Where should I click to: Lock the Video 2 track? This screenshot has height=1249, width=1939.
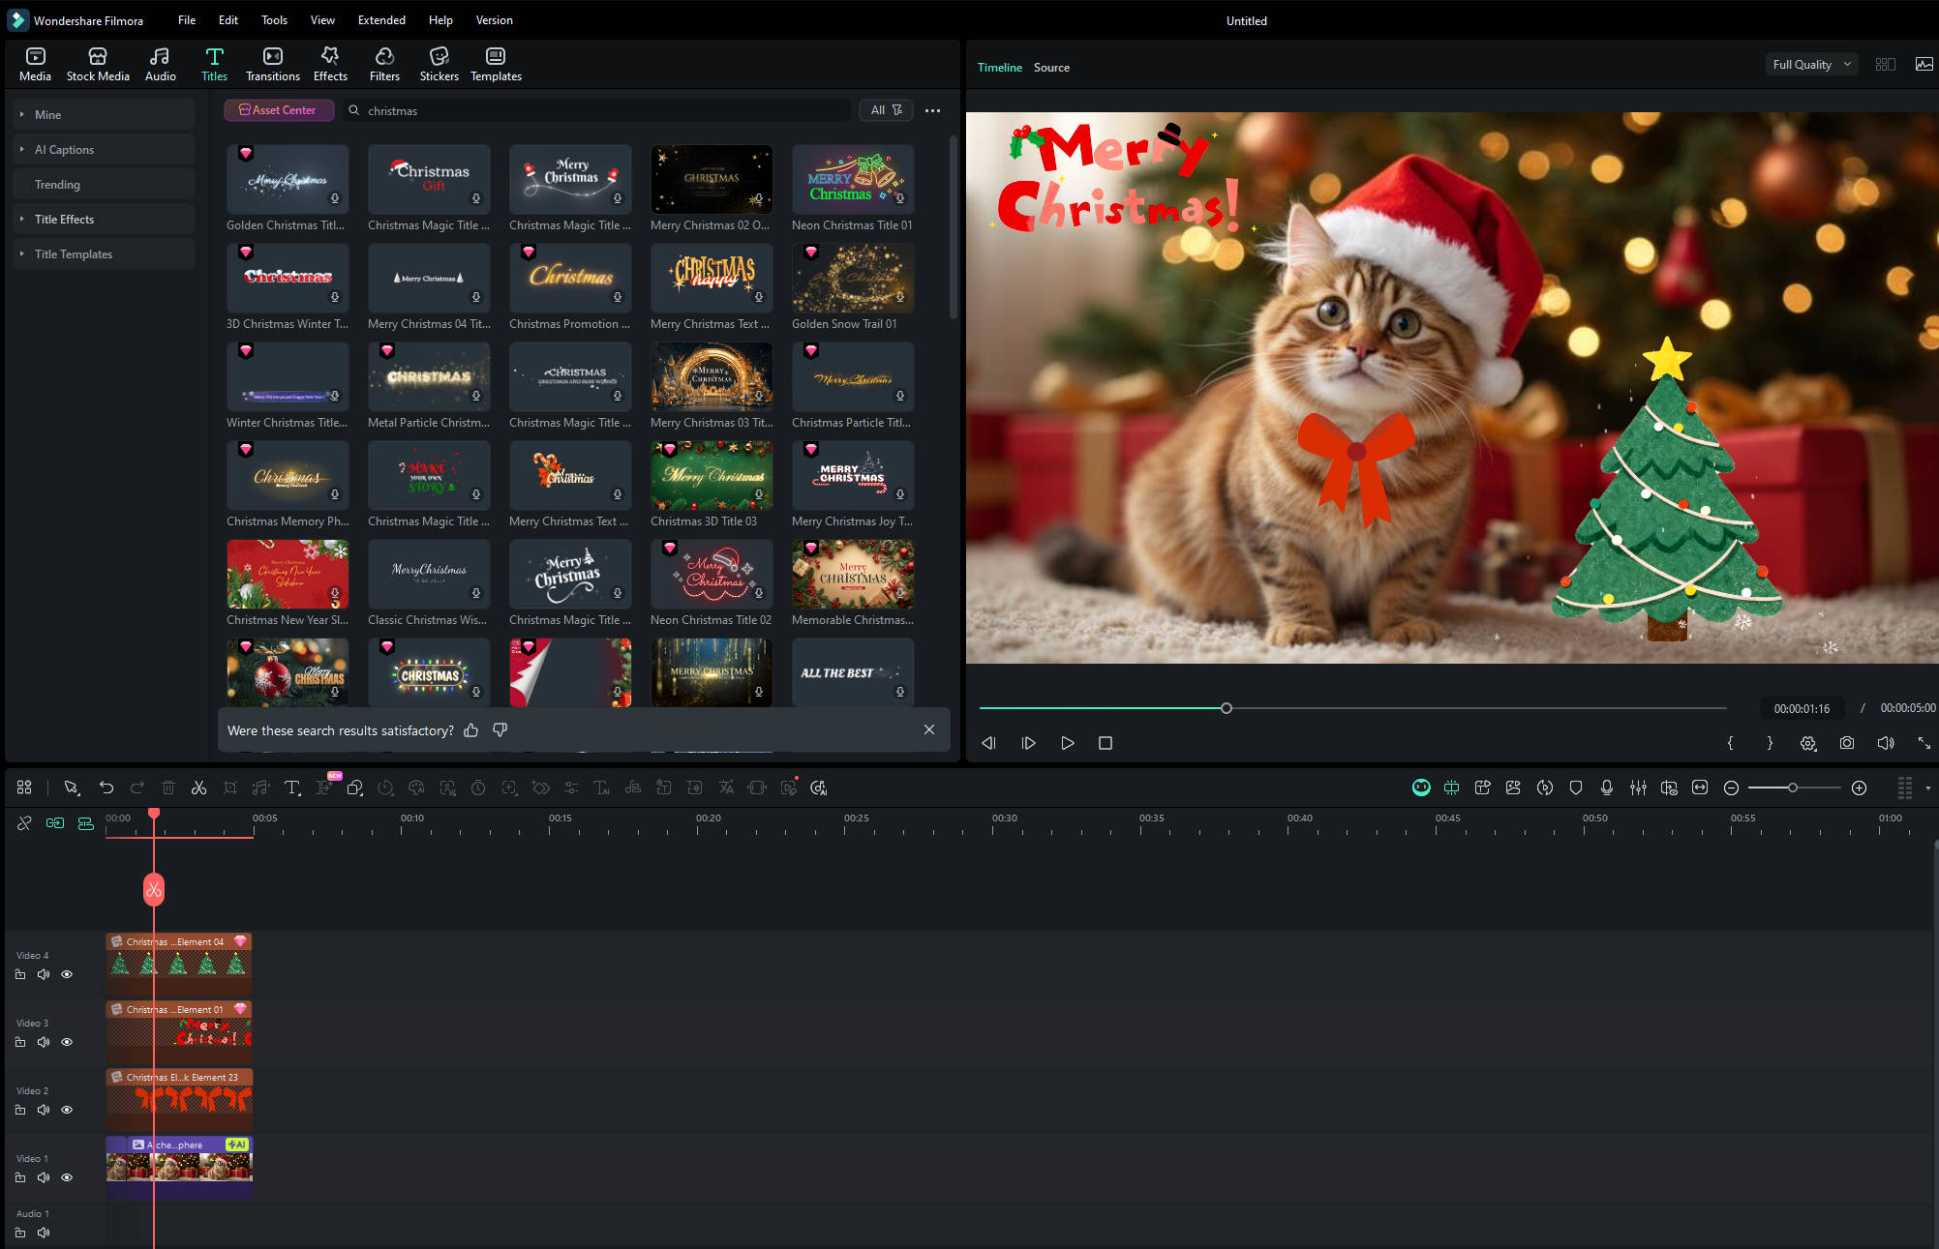coord(20,1110)
